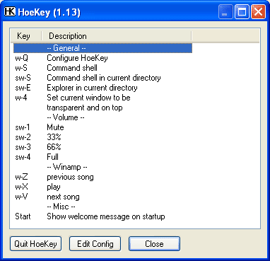Select the '-- Volume --' row
Image resolution: width=270 pixels, height=261 pixels.
(103, 117)
